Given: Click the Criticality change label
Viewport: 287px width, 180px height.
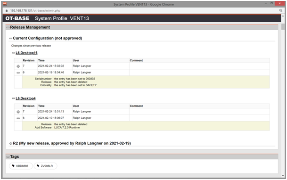Looking at the screenshot, I should pyautogui.click(x=46, y=85).
